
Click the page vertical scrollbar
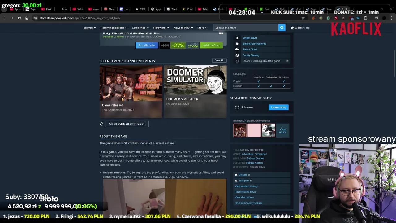[x=394, y=63]
